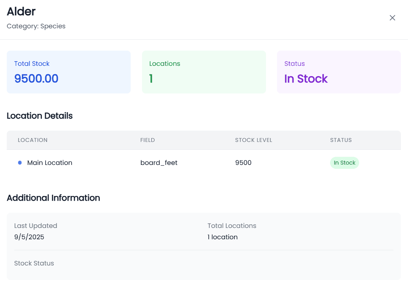This screenshot has height=286, width=408.
Task: Click the Stock Status label
Action: tap(34, 263)
